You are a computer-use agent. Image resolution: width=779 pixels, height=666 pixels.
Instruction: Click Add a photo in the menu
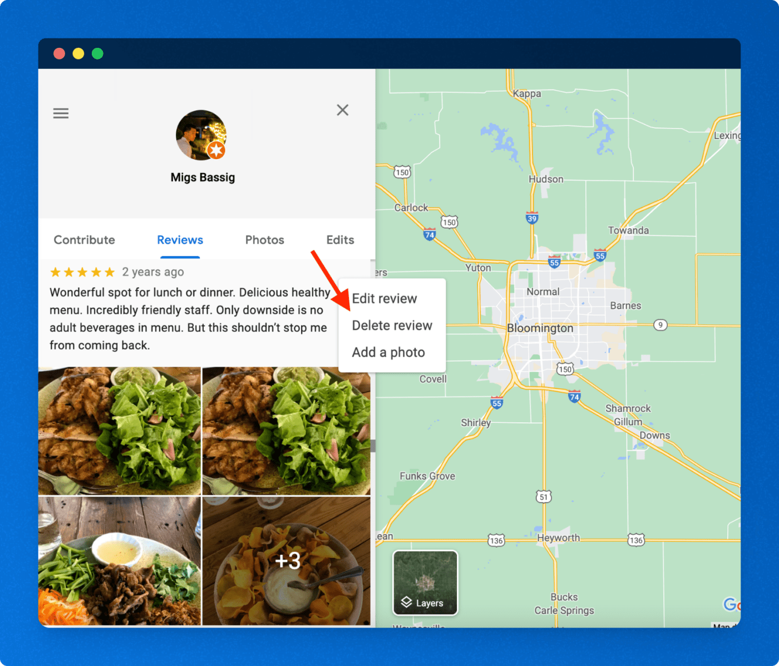point(388,352)
